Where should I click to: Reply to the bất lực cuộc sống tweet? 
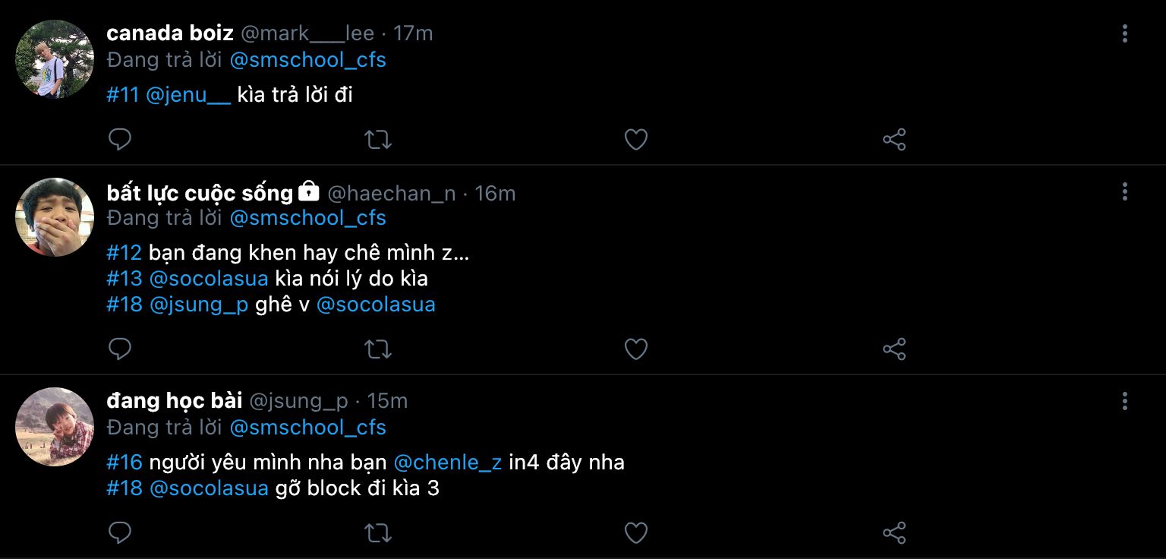pyautogui.click(x=120, y=349)
